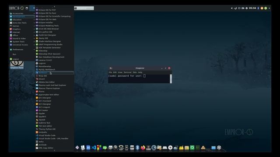Open the View menu in the terminal
Viewport: 280px width, 157px height.
pyautogui.click(x=120, y=72)
